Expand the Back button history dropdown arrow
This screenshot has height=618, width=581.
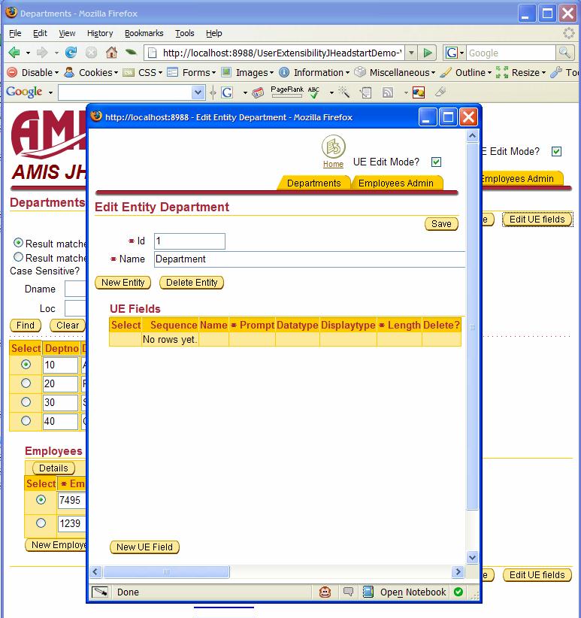[x=28, y=53]
